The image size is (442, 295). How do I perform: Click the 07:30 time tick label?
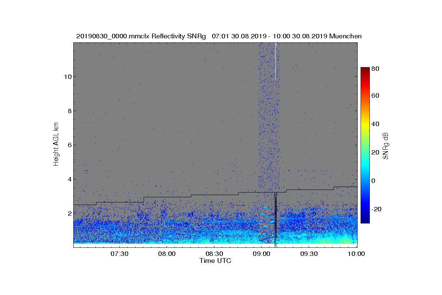pos(119,254)
